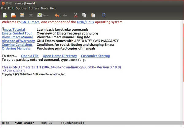Click (Fundamental) mode indicator in mode line

pyautogui.click(x=73, y=123)
